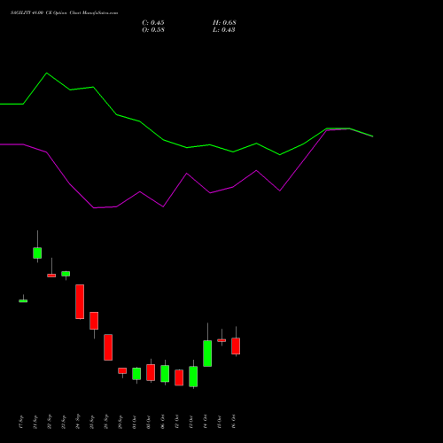This screenshot has height=443, width=443.
Task: Click the thin red candle above 15 Oct
Action: pyautogui.click(x=221, y=340)
